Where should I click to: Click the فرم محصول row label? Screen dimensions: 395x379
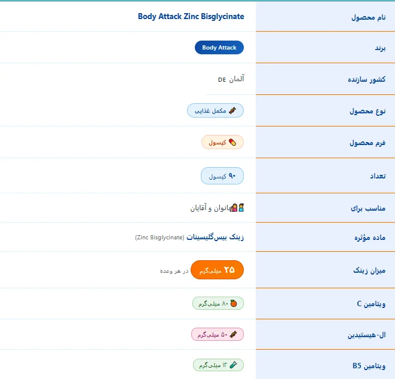[x=368, y=143]
